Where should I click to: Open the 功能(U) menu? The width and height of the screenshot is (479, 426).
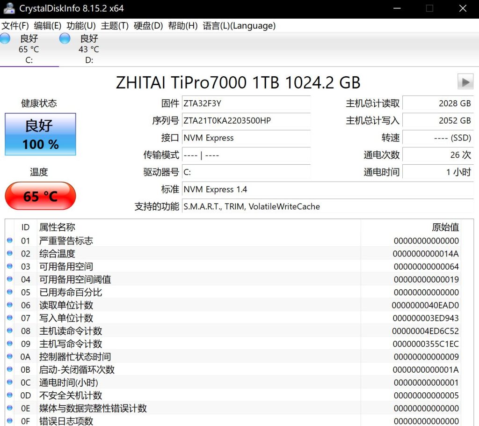(x=81, y=26)
